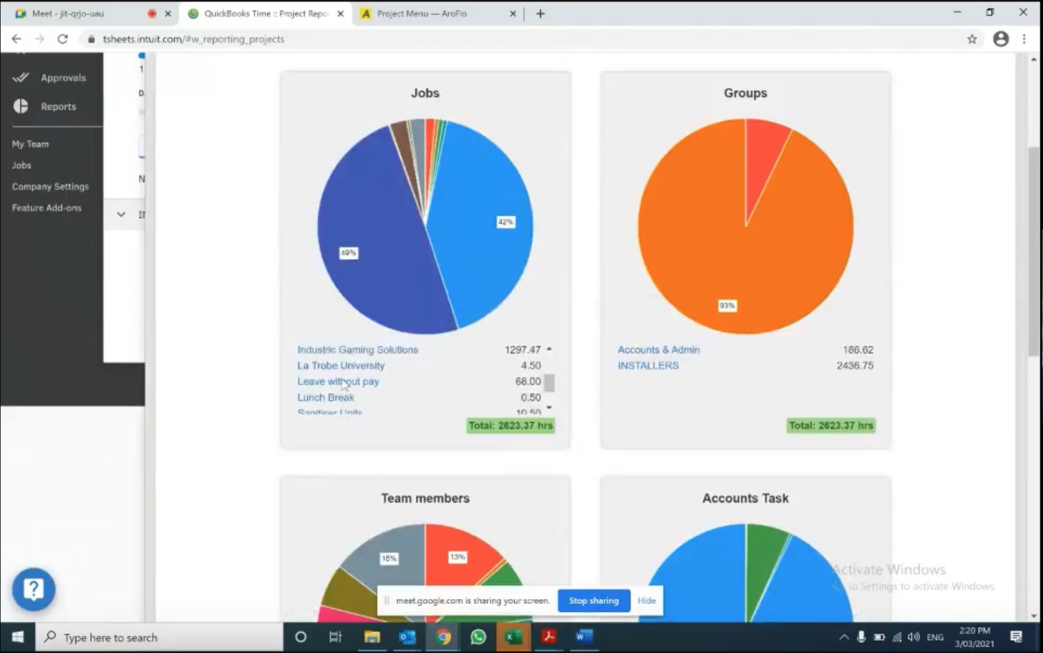Open the Windows Start menu

(x=18, y=637)
